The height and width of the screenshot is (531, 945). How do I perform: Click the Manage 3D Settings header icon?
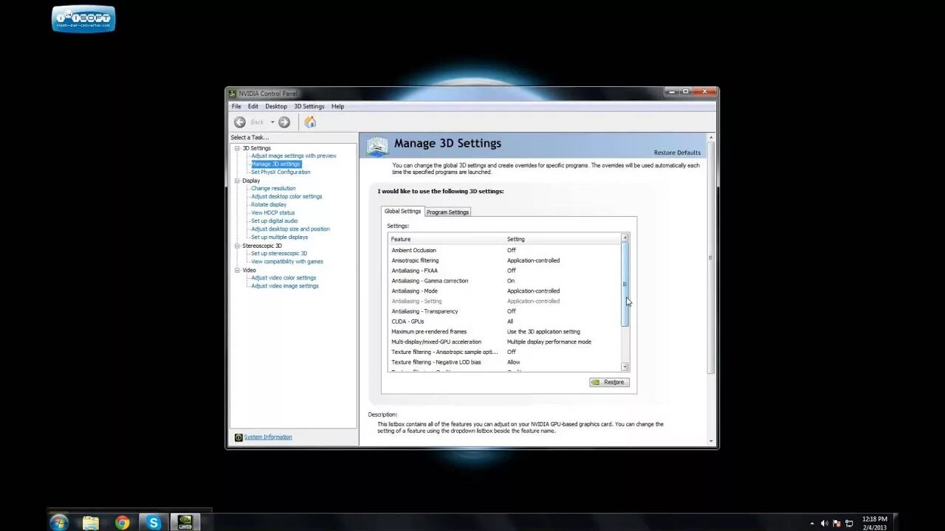click(x=377, y=146)
